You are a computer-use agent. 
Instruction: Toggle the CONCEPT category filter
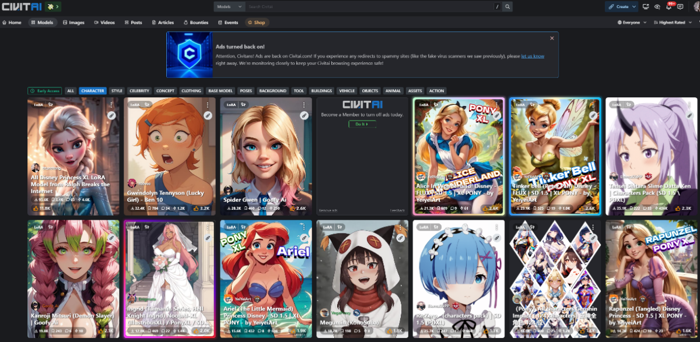165,91
